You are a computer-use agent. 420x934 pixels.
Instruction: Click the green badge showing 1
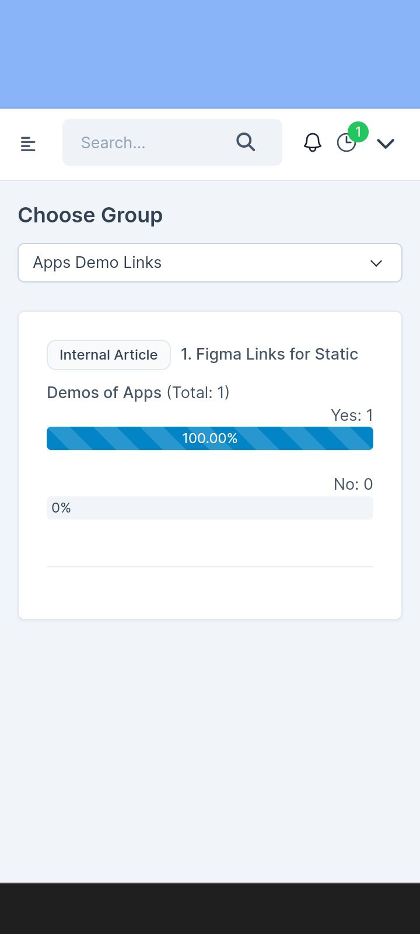coord(358,132)
